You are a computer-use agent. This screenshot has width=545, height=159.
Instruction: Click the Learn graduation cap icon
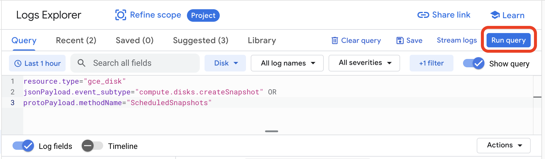pyautogui.click(x=495, y=15)
